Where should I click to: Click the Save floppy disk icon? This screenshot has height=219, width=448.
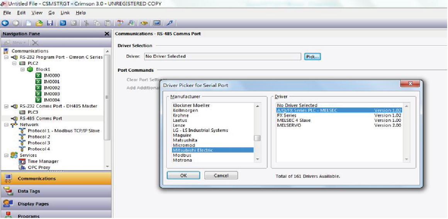tap(49, 23)
